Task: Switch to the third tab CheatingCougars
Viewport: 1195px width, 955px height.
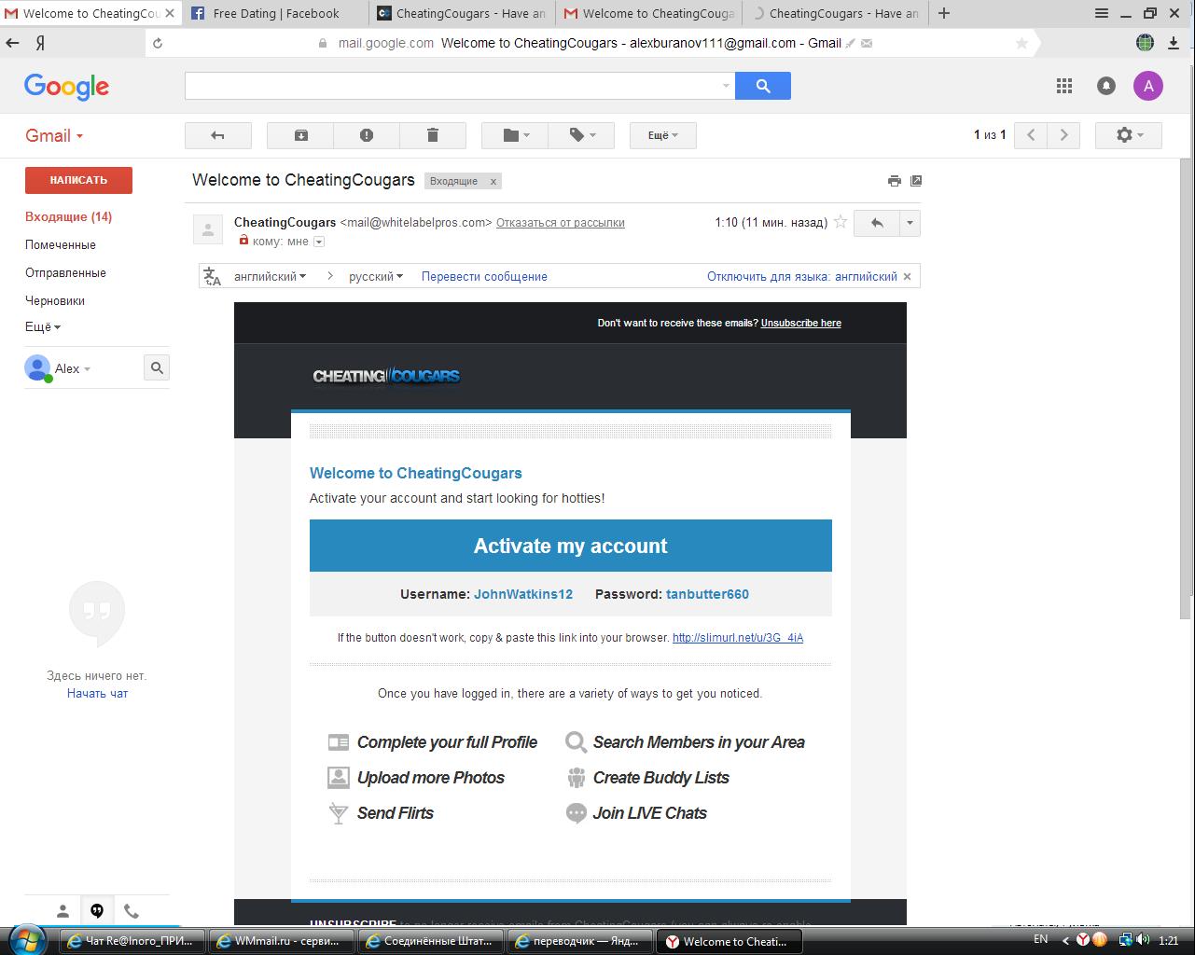Action: click(462, 13)
